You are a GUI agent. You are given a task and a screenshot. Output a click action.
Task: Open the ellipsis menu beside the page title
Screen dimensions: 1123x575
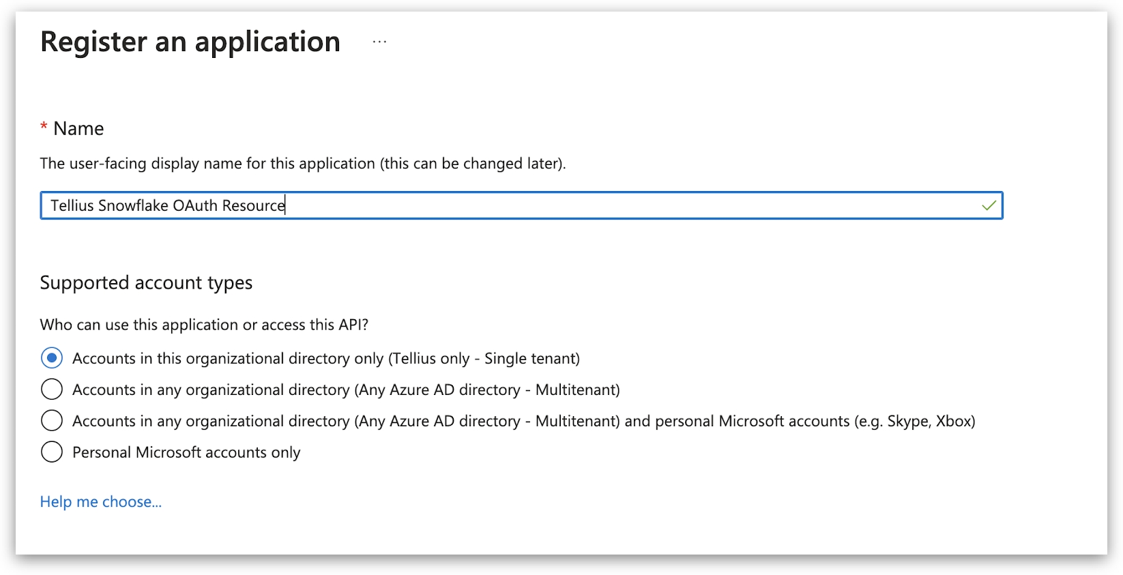379,42
